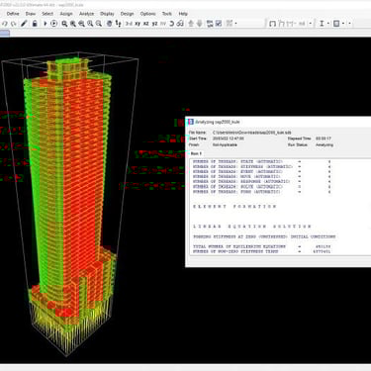
Task: Click the Redo icon in the toolbar
Action: pyautogui.click(x=13, y=24)
